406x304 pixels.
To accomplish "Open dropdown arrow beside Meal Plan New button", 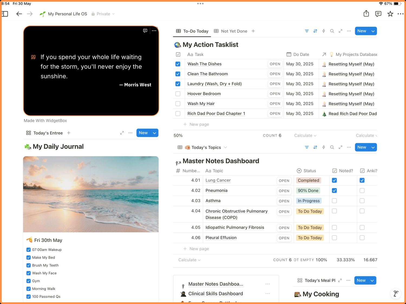I will (x=372, y=280).
